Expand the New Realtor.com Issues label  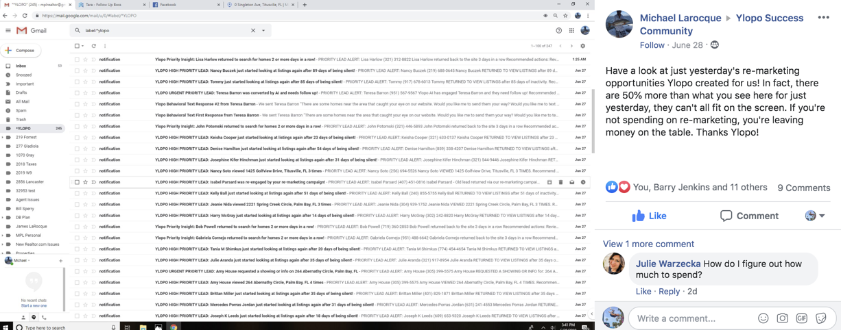pos(3,244)
